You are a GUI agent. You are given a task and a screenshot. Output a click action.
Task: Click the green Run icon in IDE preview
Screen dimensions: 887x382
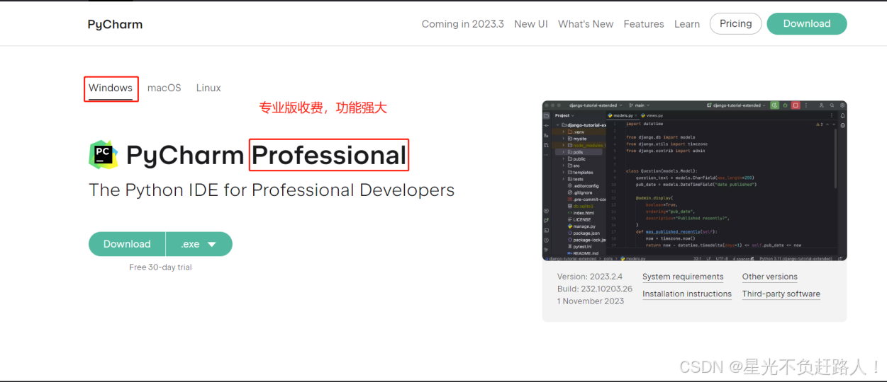pos(775,105)
